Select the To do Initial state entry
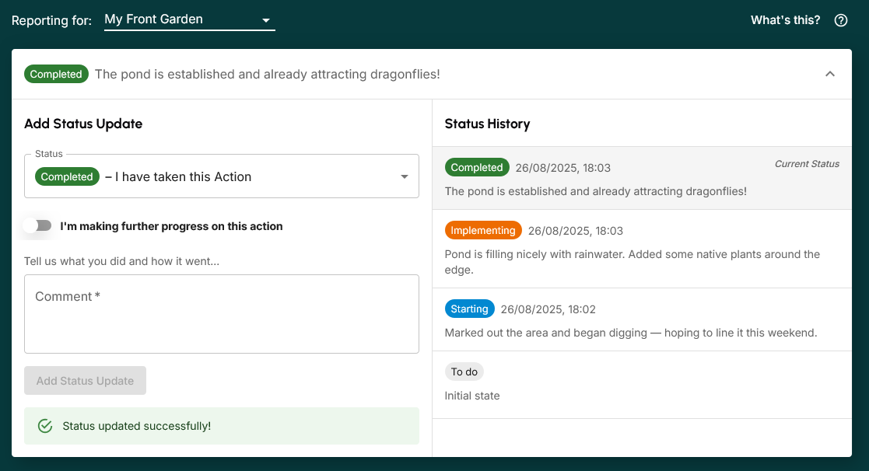This screenshot has height=471, width=869. point(471,396)
